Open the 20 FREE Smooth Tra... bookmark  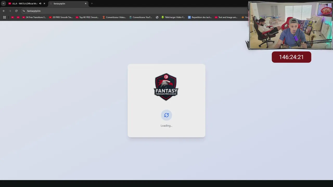61,17
